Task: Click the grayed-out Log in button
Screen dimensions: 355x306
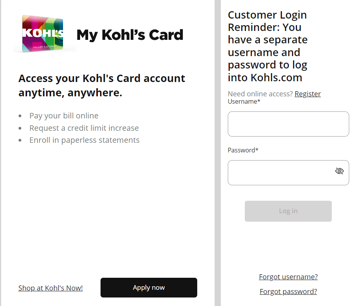Action: click(288, 211)
